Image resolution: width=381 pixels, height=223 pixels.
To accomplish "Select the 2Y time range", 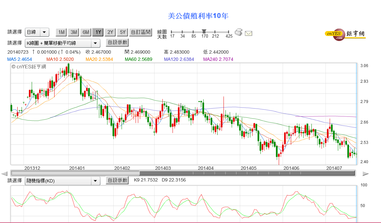I will click(110, 32).
